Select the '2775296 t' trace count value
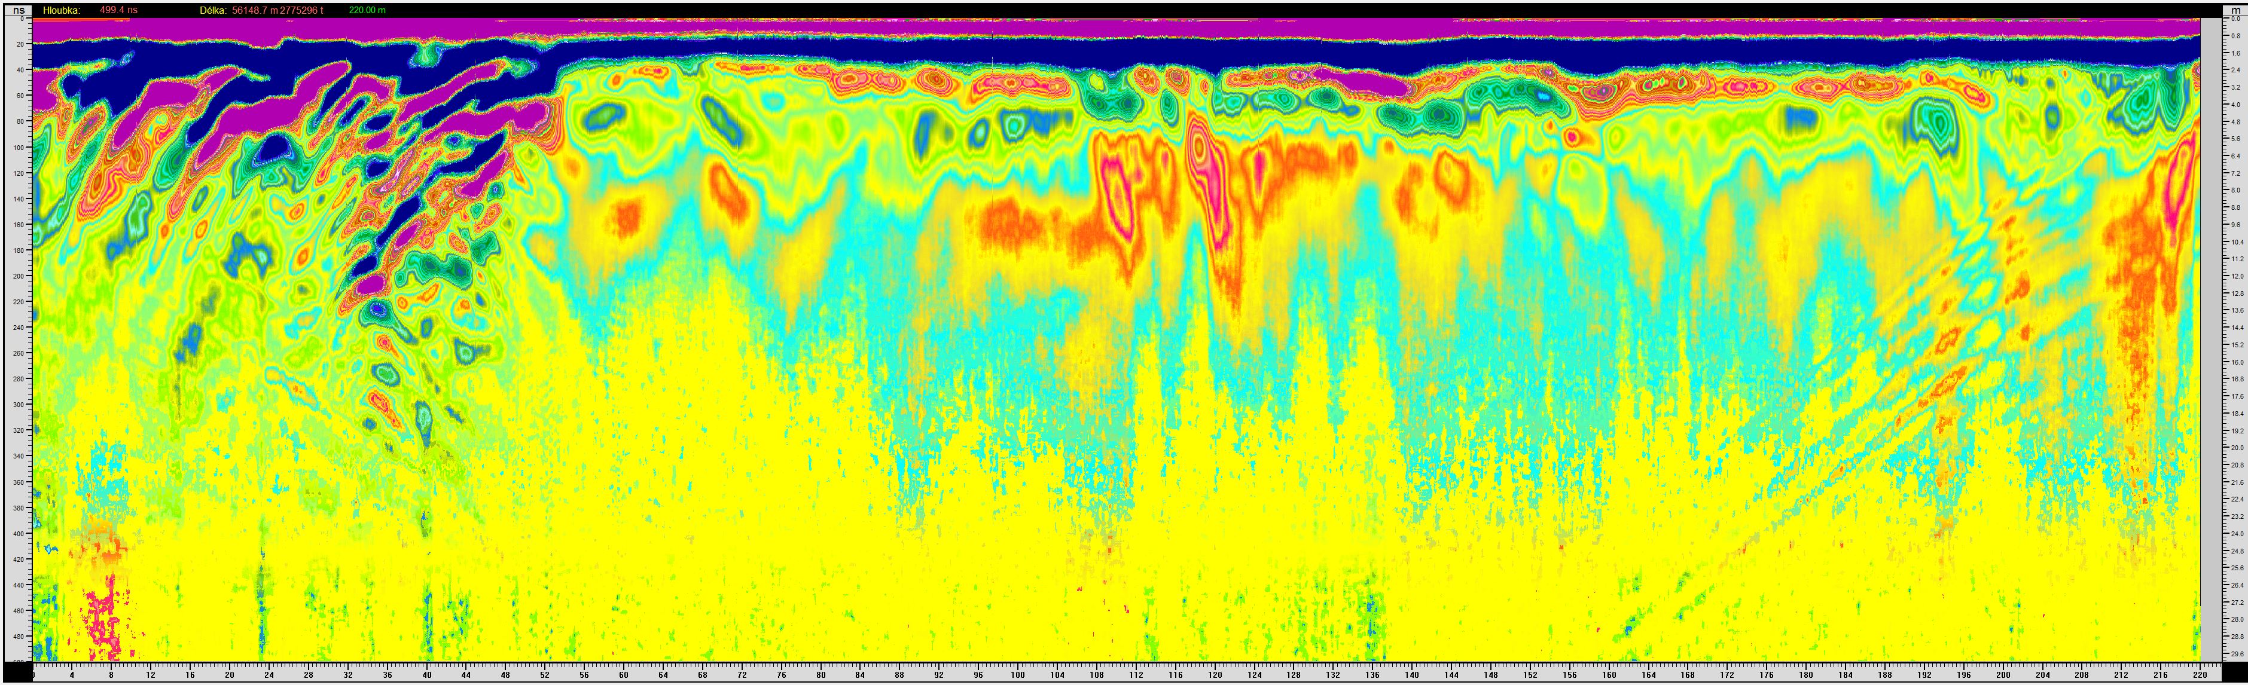The width and height of the screenshot is (2248, 685). click(x=301, y=11)
